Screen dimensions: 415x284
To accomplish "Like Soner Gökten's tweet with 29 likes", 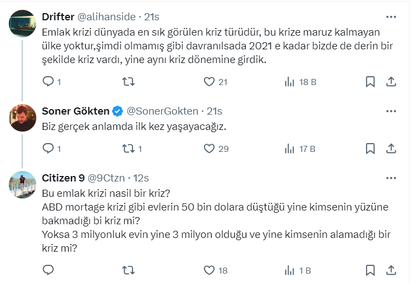I will pyautogui.click(x=209, y=148).
